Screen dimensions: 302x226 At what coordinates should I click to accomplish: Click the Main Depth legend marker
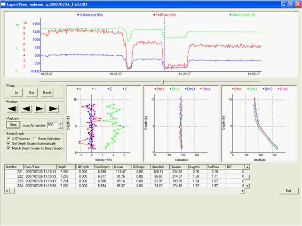230,15
